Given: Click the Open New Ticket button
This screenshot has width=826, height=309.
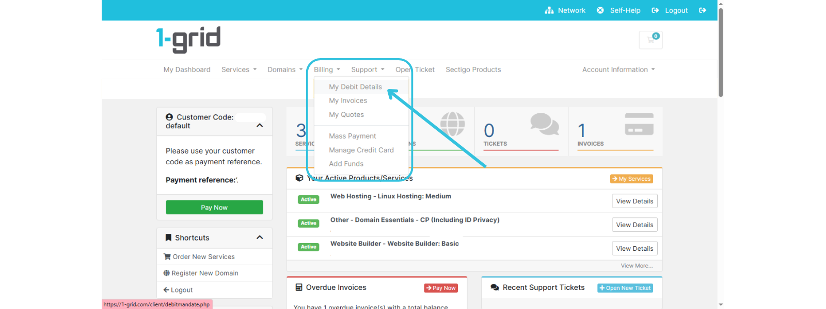Looking at the screenshot, I should pos(625,288).
